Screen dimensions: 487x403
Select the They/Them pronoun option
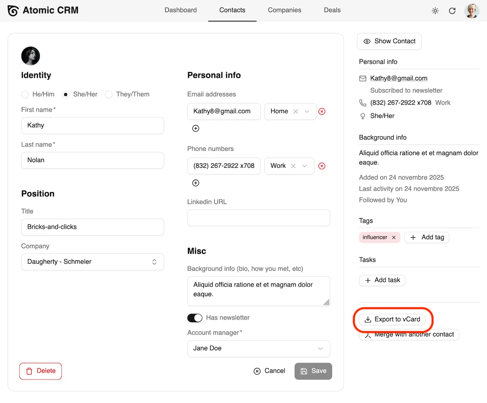pyautogui.click(x=109, y=94)
